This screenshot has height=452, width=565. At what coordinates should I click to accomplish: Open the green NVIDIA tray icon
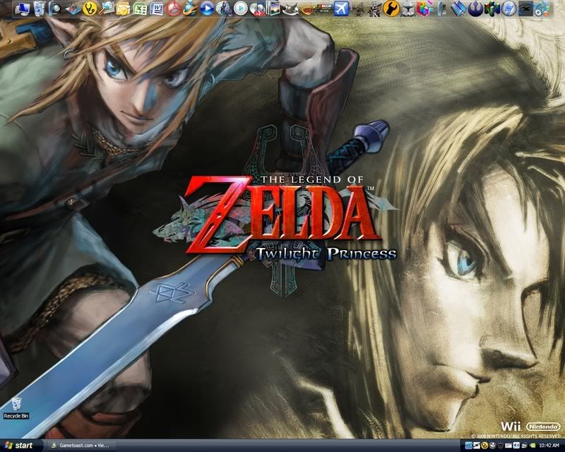coord(533,446)
